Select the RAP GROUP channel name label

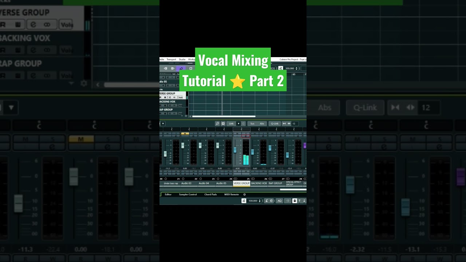276,183
